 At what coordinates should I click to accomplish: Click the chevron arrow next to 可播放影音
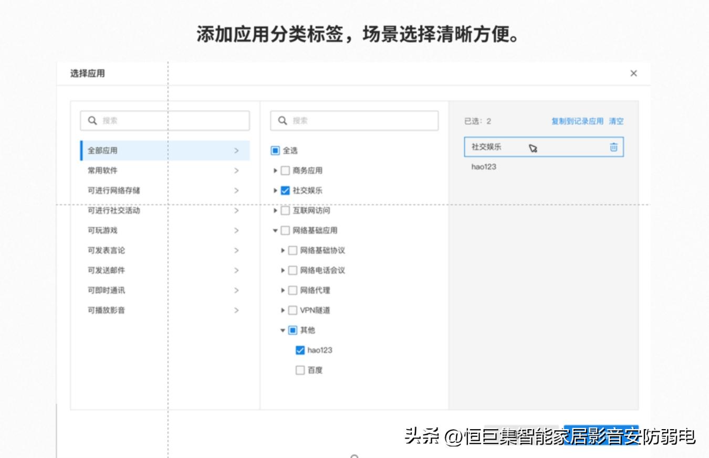coord(236,310)
